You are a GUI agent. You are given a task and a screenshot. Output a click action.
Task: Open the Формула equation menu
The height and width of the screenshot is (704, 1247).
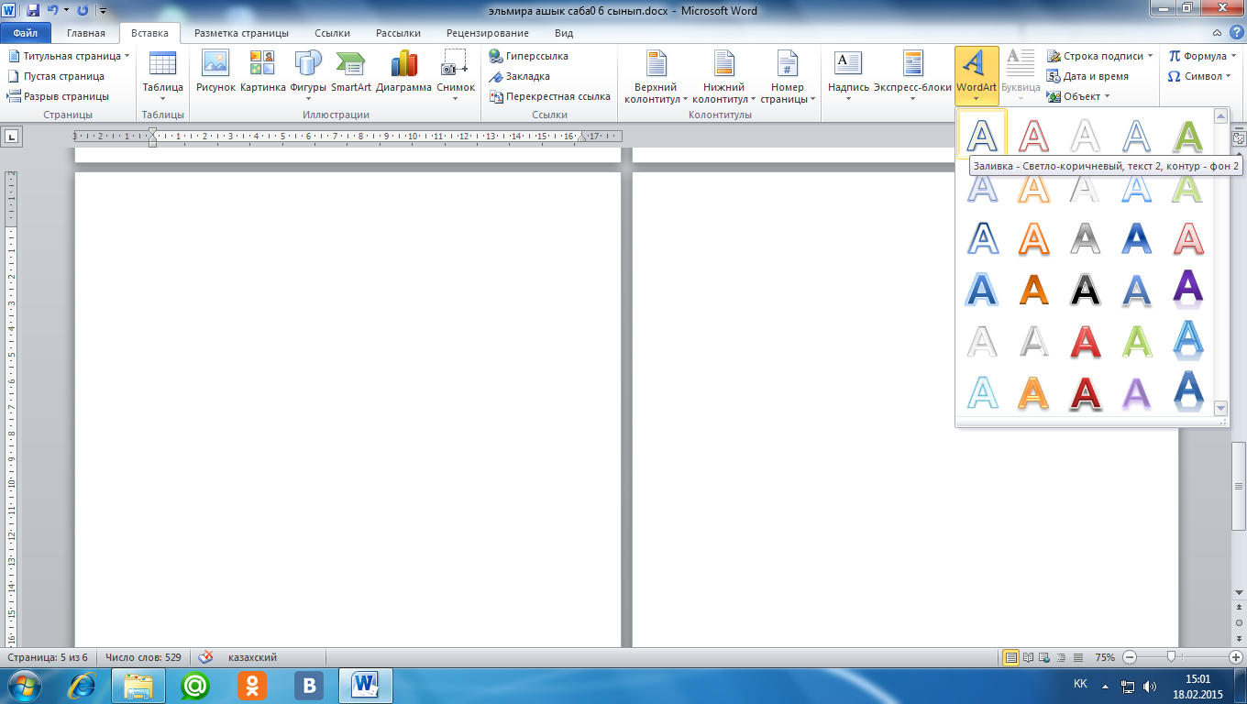click(x=1202, y=56)
